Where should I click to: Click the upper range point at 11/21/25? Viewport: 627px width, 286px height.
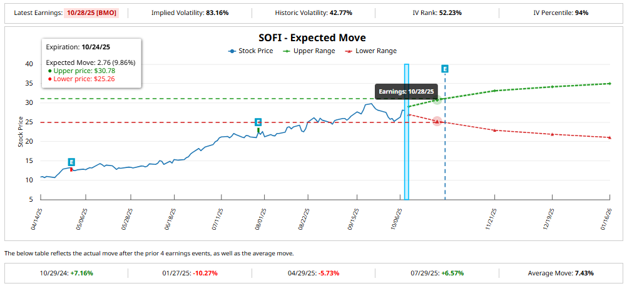pos(494,91)
